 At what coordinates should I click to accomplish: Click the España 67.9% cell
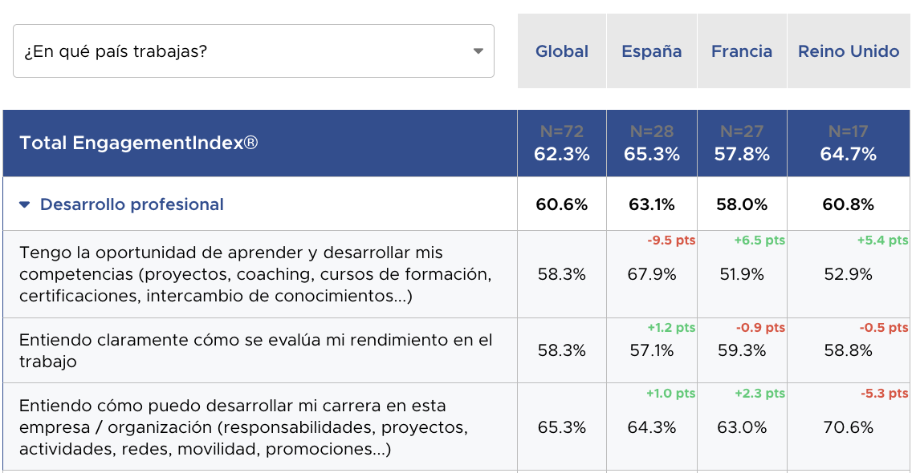click(652, 274)
